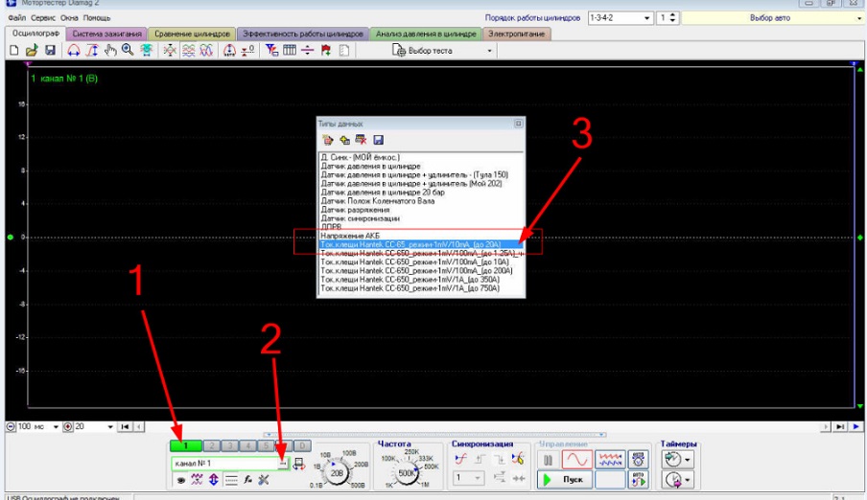Open the dropdown showing value 20

(x=110, y=426)
